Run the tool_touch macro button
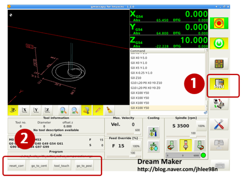This screenshot has width=243, height=182. point(61,166)
